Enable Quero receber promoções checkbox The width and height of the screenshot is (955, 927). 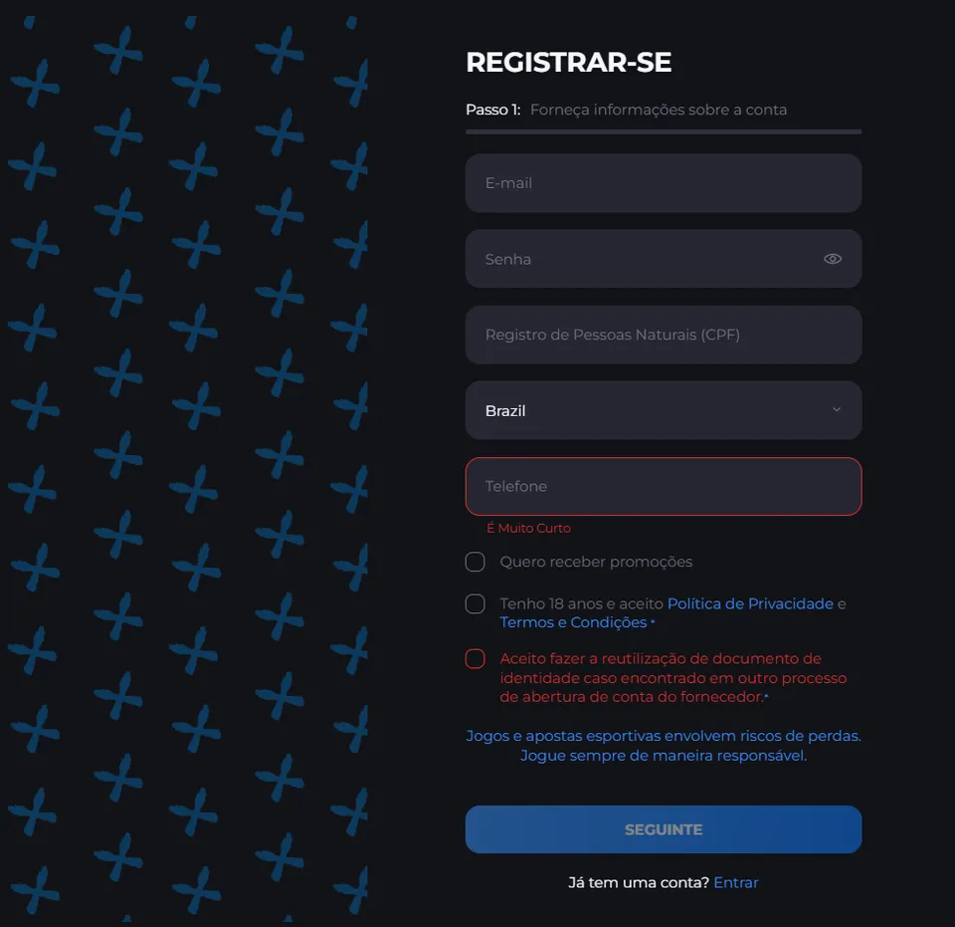point(476,562)
